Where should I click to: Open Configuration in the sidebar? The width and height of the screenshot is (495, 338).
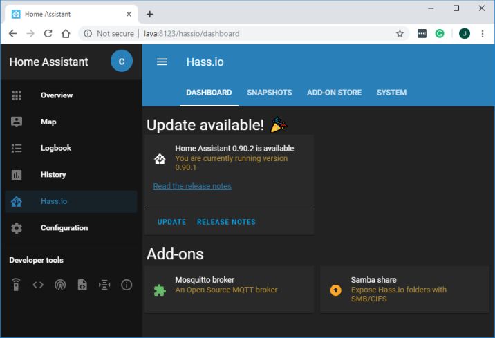(71, 228)
